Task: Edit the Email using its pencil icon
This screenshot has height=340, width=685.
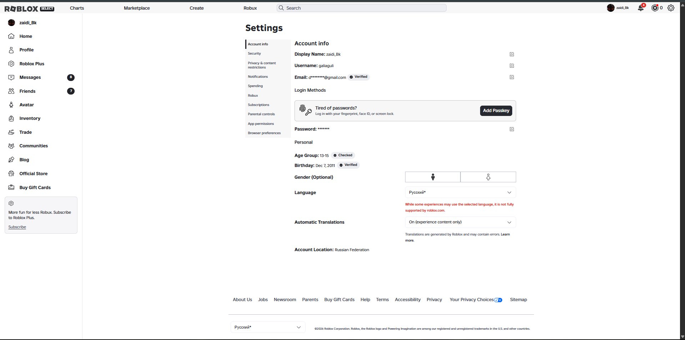Action: click(x=512, y=77)
